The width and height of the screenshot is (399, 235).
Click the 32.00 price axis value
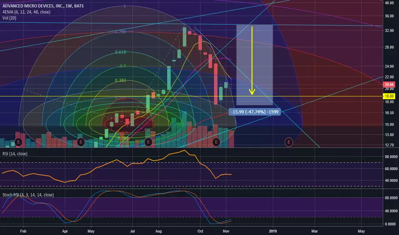tap(389, 30)
